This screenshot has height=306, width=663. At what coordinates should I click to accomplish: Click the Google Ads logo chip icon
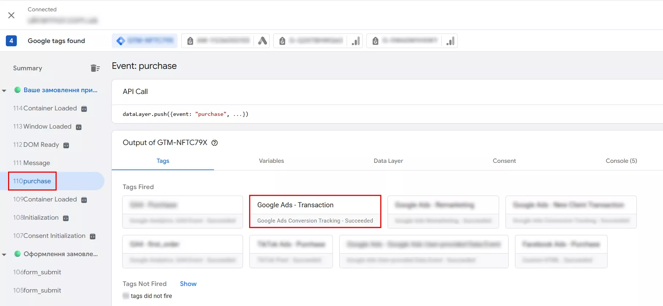(x=262, y=41)
